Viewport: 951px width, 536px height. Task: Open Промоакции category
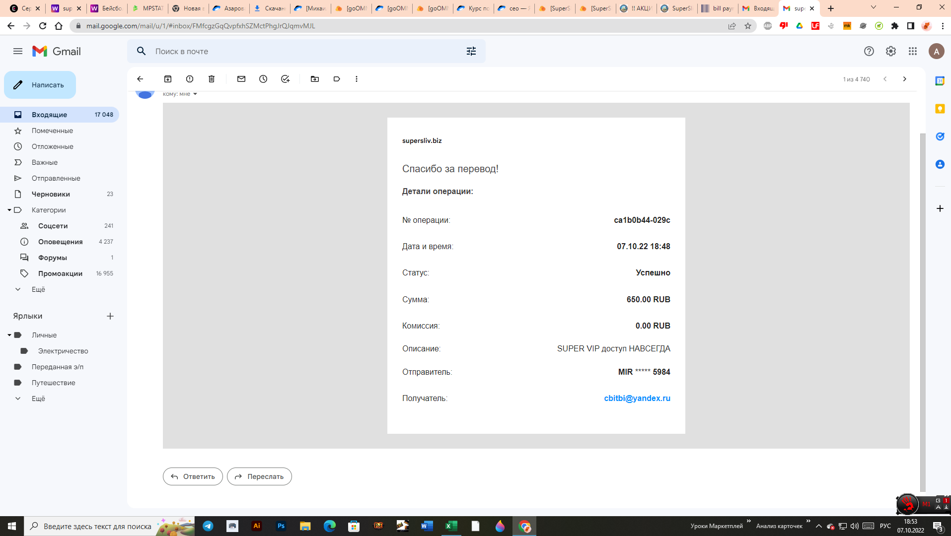[60, 273]
